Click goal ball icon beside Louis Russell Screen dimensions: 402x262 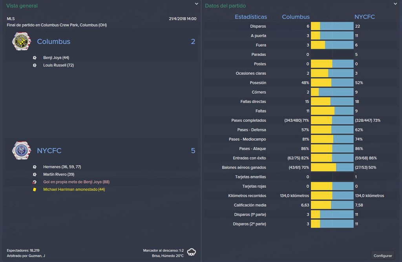(35, 65)
